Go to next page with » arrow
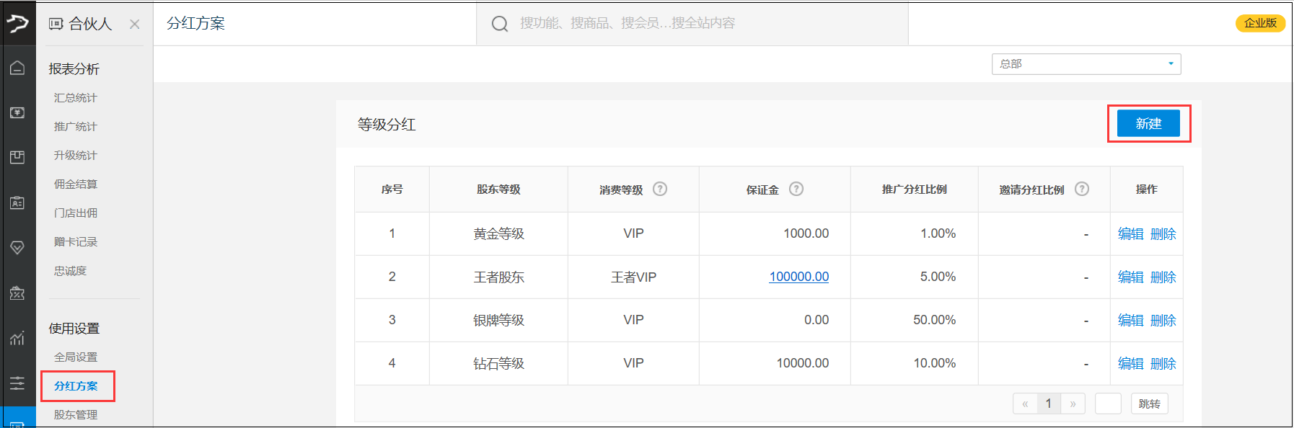 tap(1073, 404)
